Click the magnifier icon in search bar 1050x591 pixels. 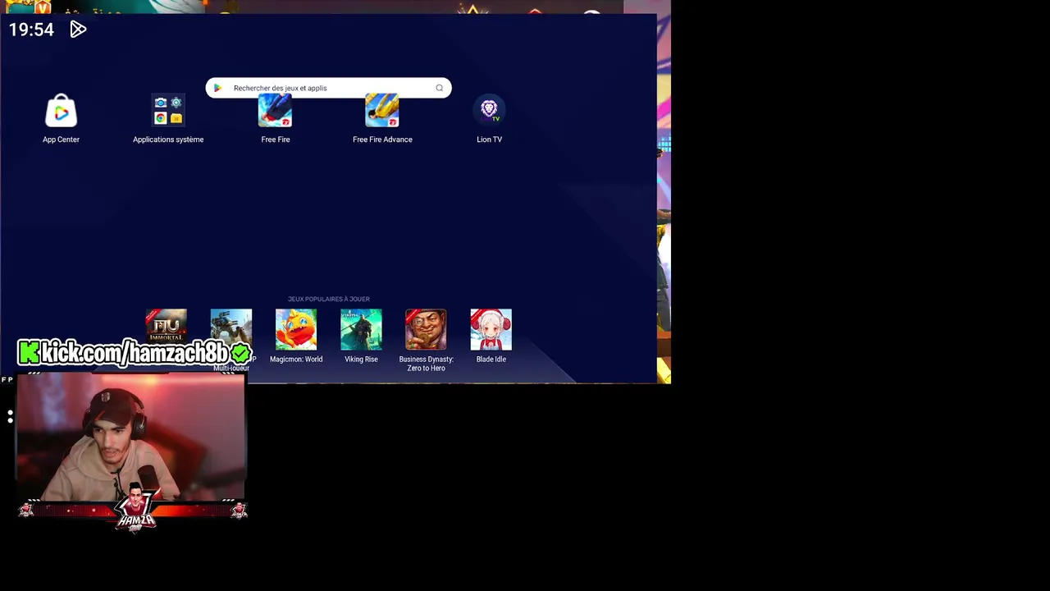[x=439, y=88]
